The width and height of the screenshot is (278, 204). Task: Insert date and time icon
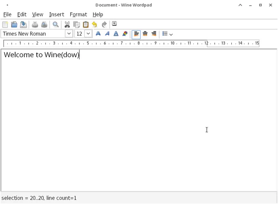point(114,24)
